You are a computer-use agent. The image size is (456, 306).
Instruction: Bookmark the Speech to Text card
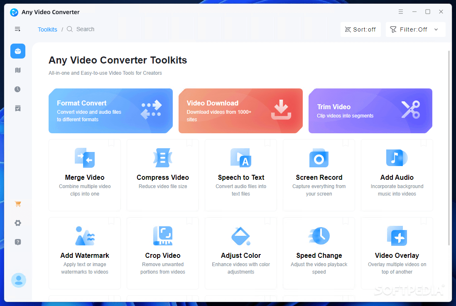point(267,143)
